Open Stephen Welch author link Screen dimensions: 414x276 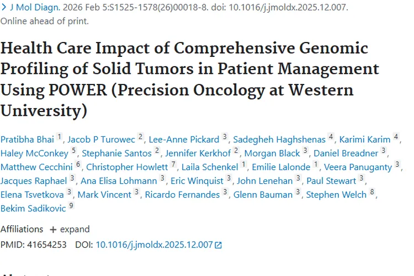(336, 194)
